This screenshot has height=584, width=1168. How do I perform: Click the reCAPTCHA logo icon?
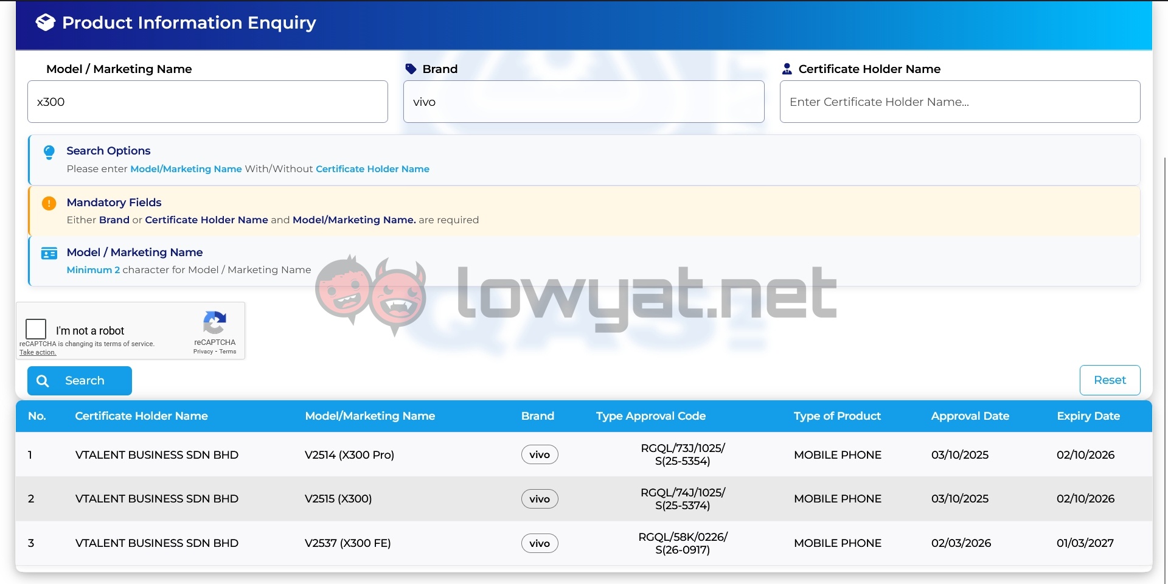[x=214, y=322]
